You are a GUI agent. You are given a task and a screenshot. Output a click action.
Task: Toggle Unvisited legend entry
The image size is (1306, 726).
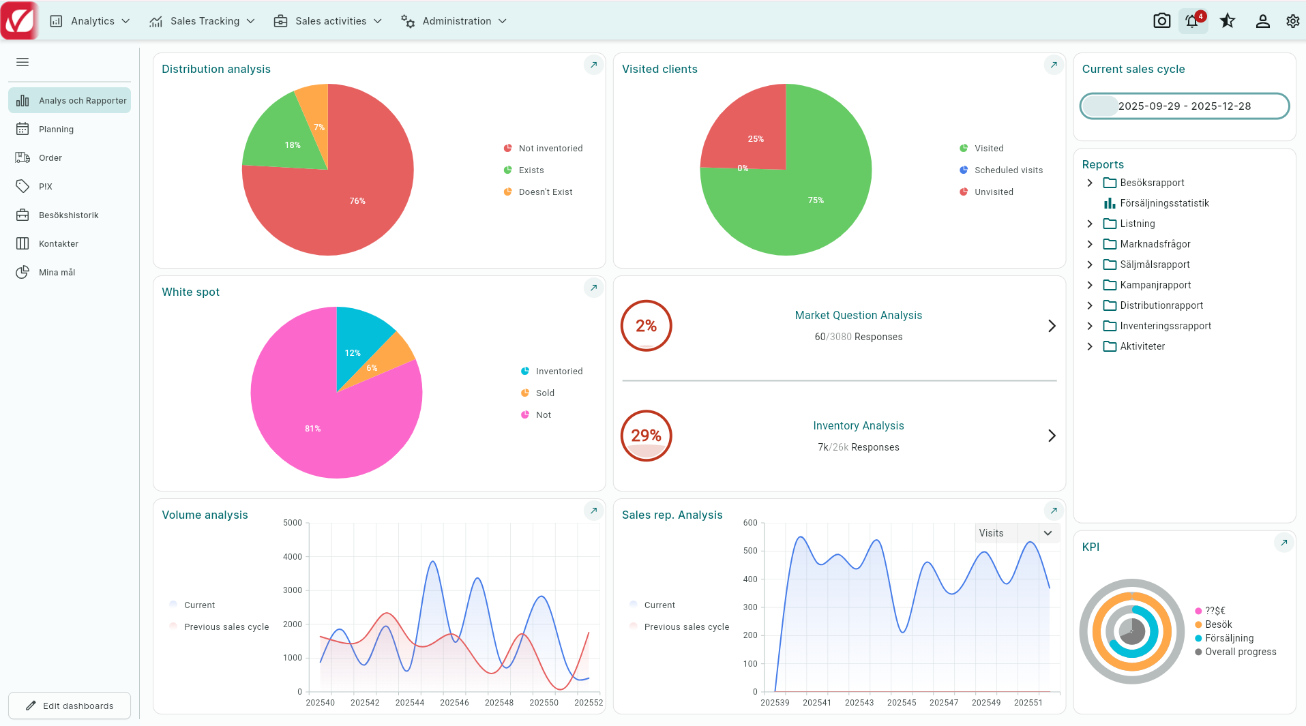[986, 192]
